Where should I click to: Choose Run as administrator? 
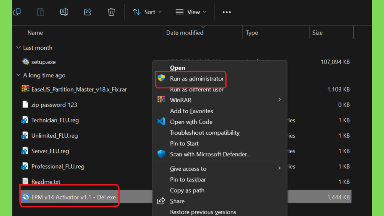(x=197, y=79)
